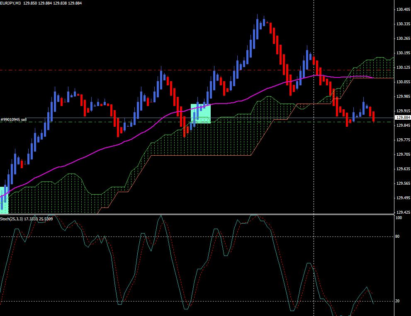Select the aqua highlighted rectangle mid-chart
This screenshot has width=411, height=316.
(201, 113)
